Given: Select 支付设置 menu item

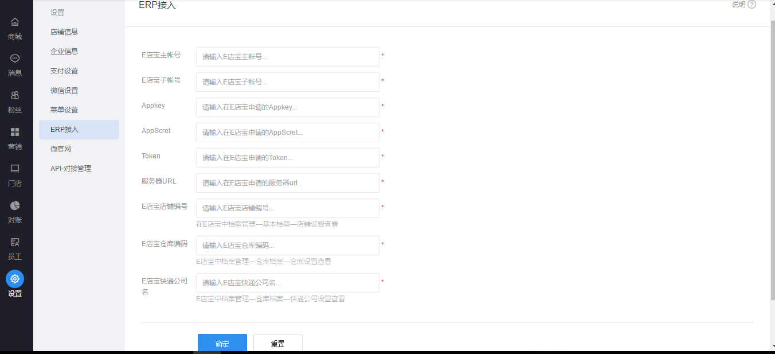Looking at the screenshot, I should tap(64, 71).
